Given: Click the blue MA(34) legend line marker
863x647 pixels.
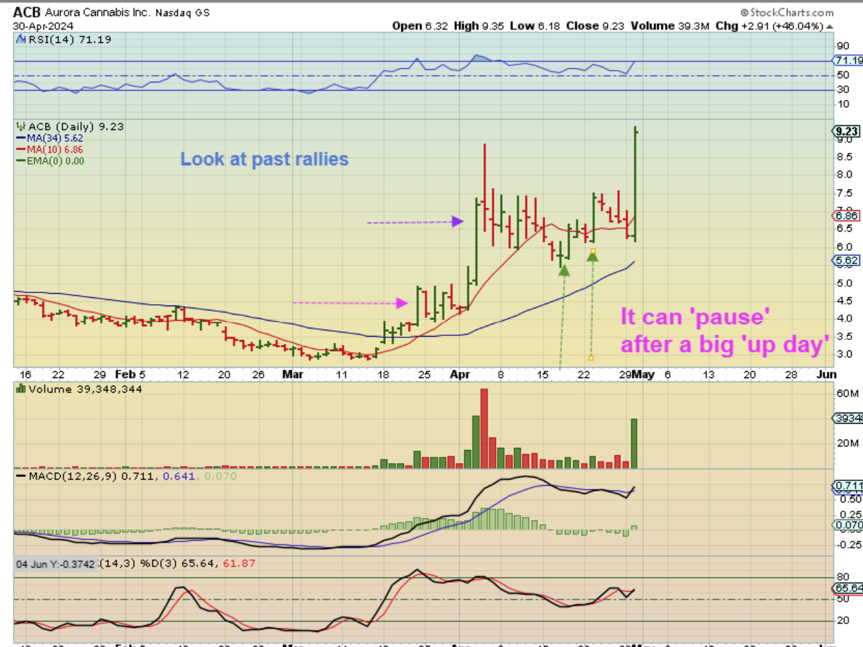Looking at the screenshot, I should [x=21, y=138].
